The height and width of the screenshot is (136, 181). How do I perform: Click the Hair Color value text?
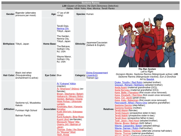click(x=27, y=75)
